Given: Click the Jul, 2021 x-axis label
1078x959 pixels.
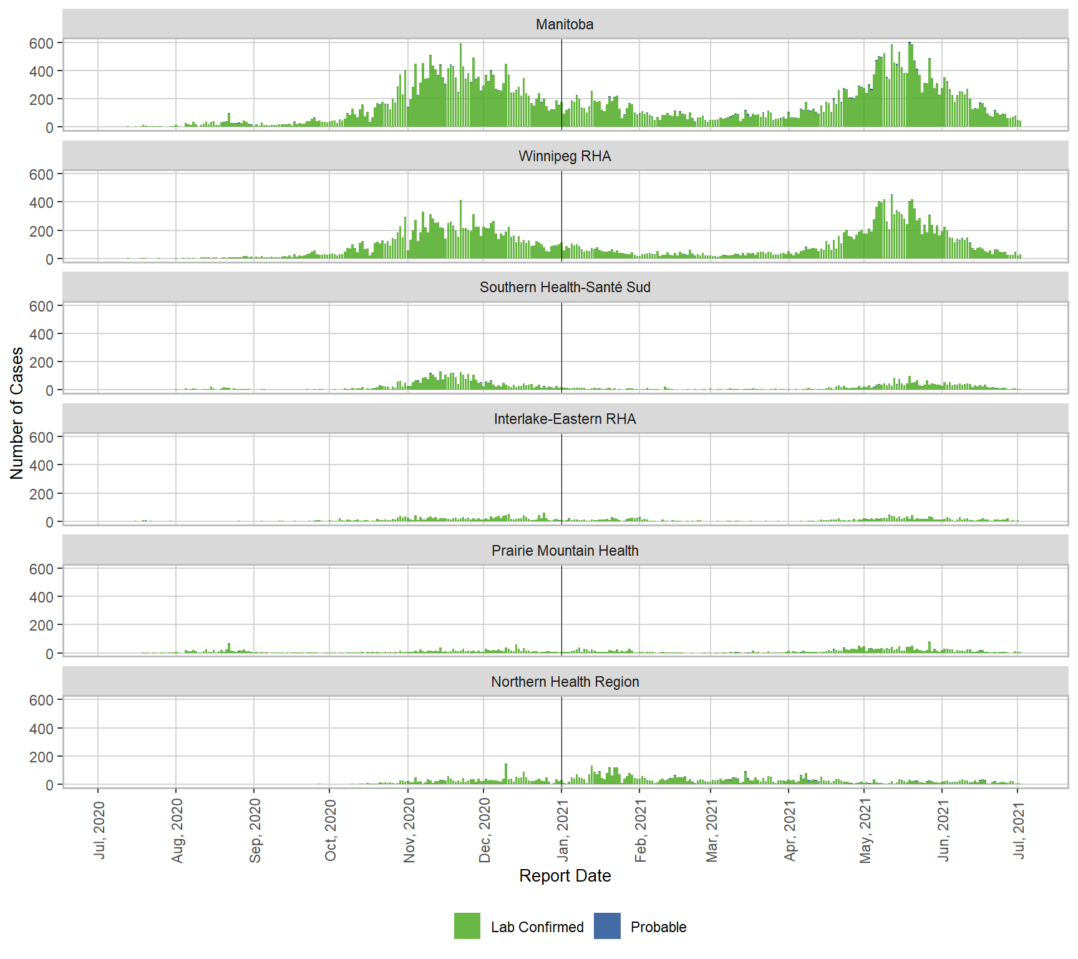Looking at the screenshot, I should [x=1019, y=830].
